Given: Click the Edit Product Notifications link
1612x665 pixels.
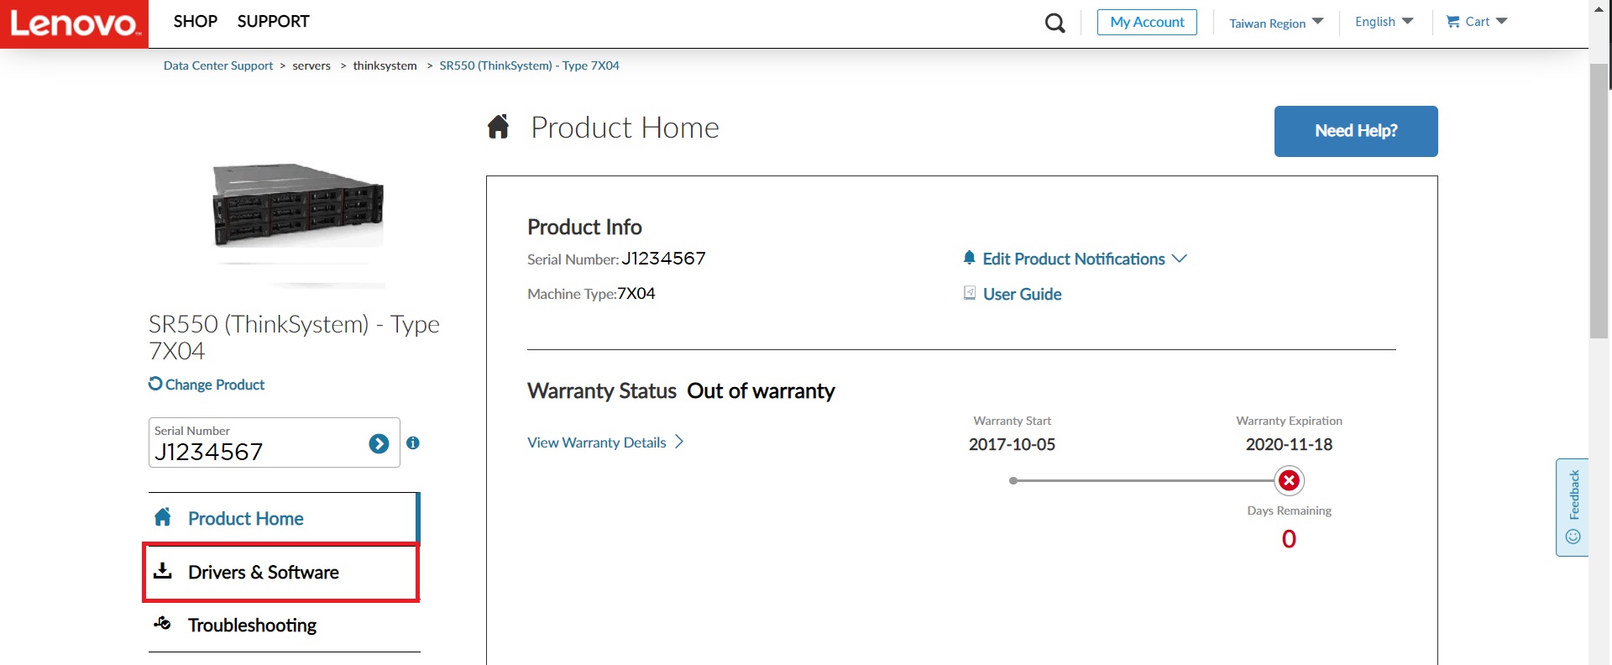Looking at the screenshot, I should coord(1074,259).
